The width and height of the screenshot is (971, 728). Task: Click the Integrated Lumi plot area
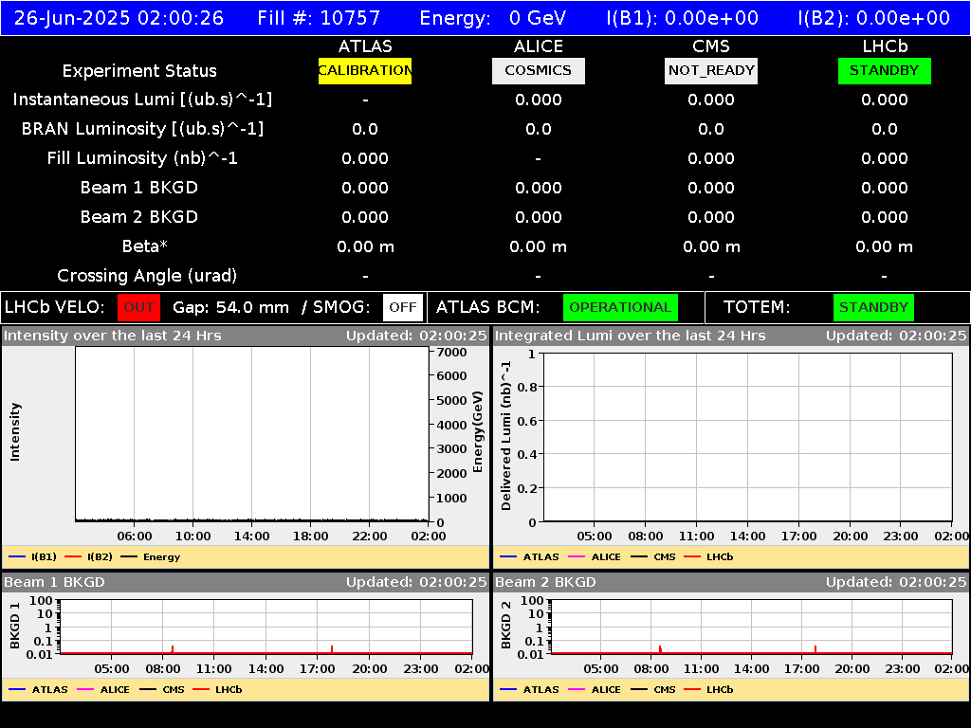747,437
